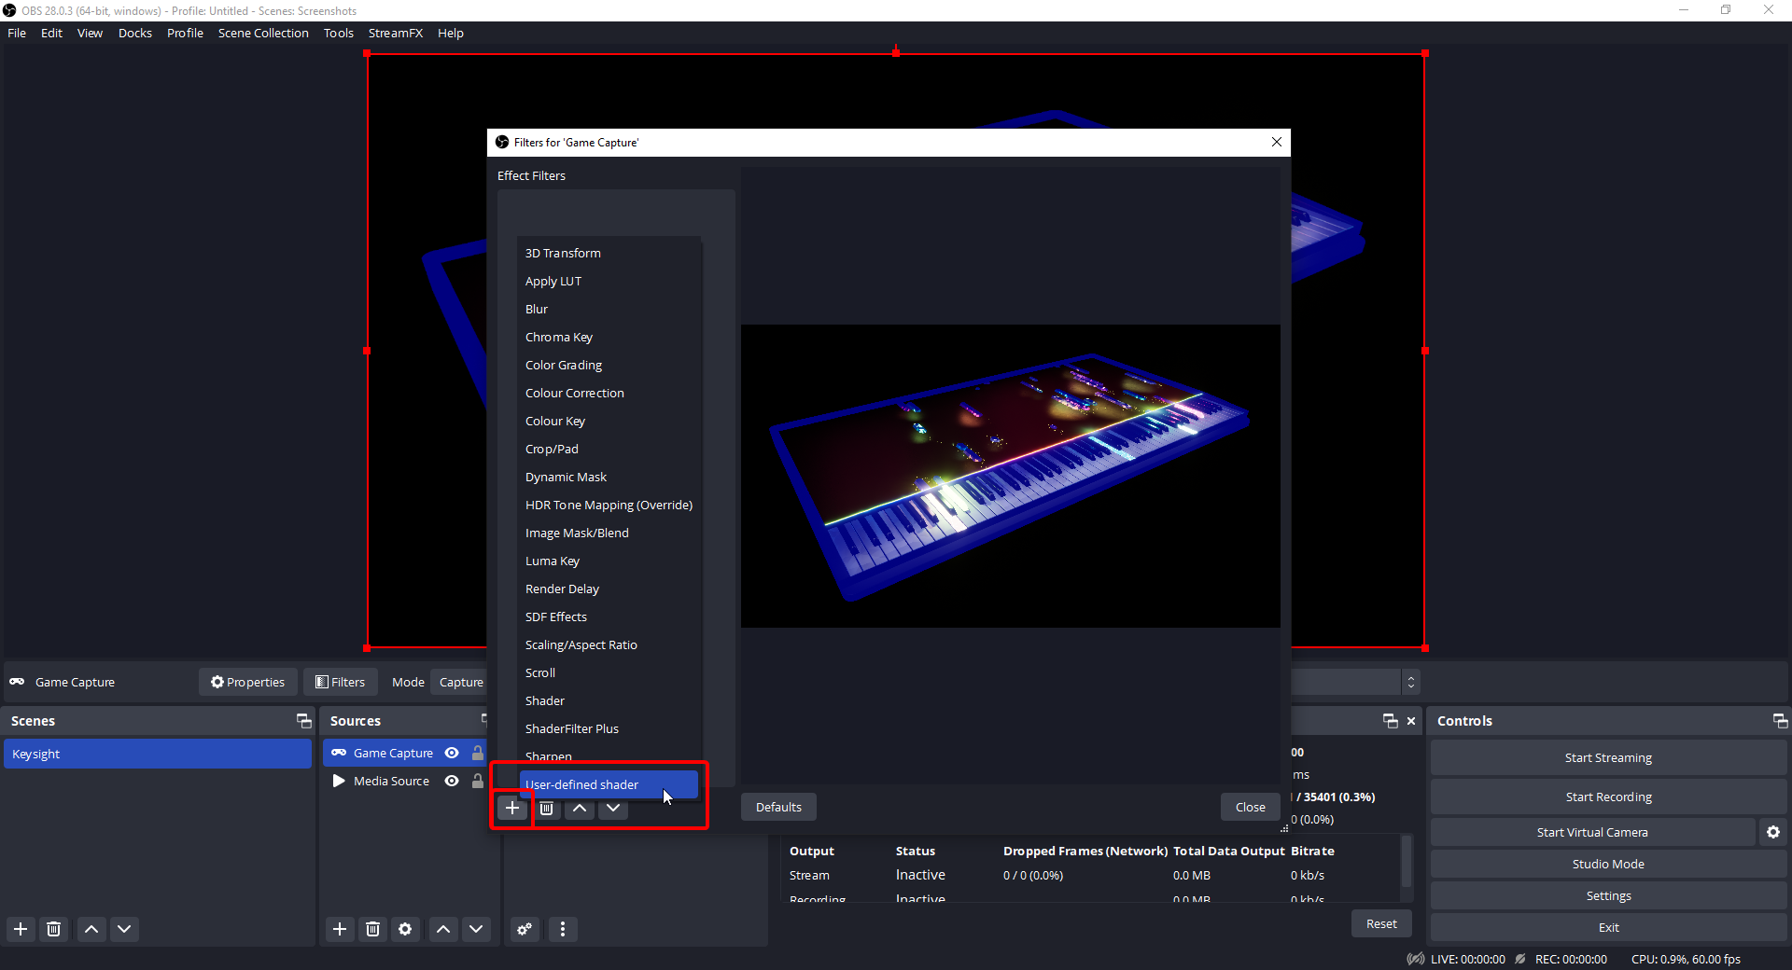Choose User-defined shader filter

click(609, 784)
